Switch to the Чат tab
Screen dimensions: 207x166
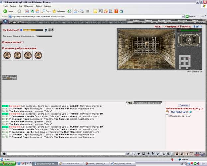pos(130,103)
